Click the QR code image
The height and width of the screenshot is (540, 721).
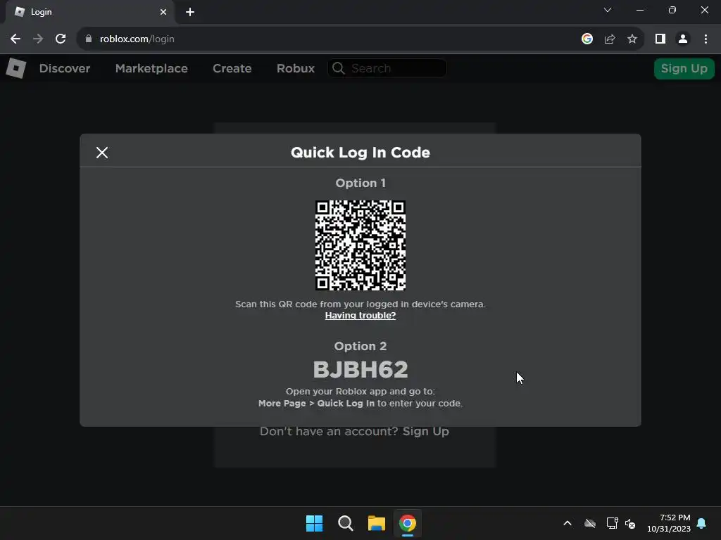click(360, 245)
